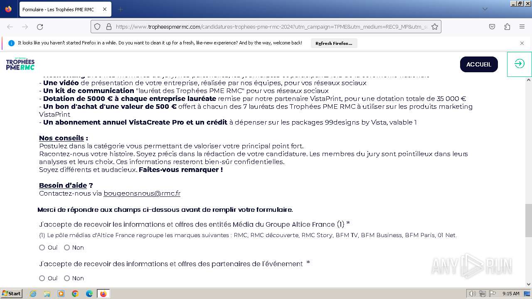Screen dimensions: 532x299
Task: Launch Chrome from the taskbar
Action: (x=75, y=294)
